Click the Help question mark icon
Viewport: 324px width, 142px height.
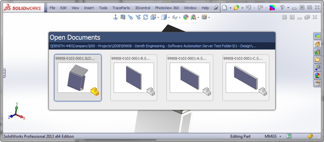(x=282, y=8)
